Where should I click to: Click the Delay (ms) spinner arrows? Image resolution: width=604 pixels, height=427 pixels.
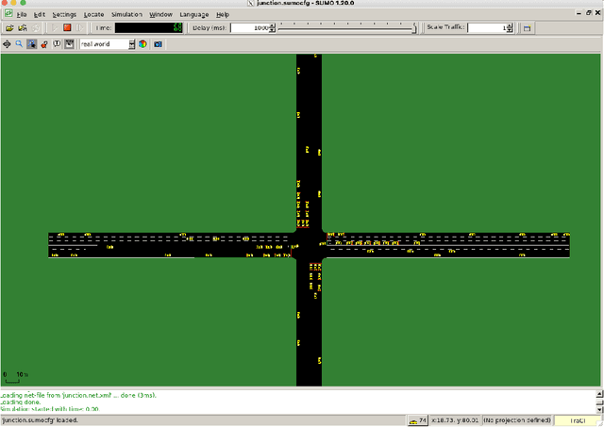273,28
